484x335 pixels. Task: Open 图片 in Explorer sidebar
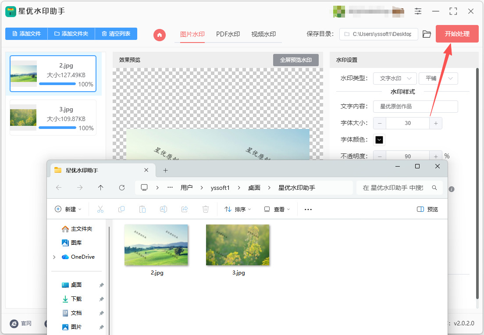click(x=72, y=327)
